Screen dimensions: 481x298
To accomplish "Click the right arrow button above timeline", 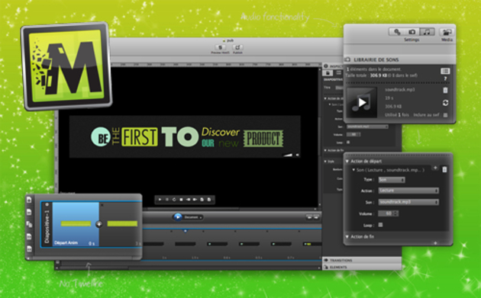I will [x=316, y=217].
